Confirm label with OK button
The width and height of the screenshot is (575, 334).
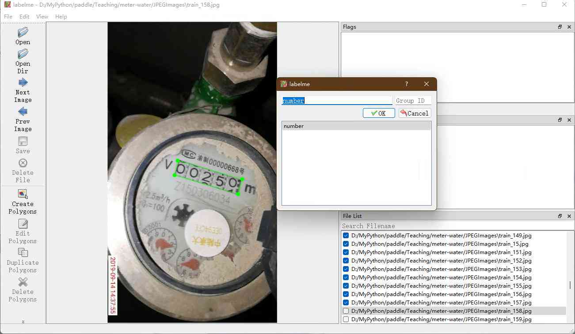pyautogui.click(x=379, y=113)
